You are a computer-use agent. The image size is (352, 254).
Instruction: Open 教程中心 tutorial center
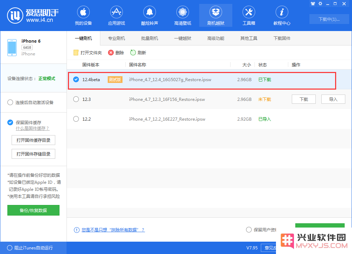tap(282, 16)
